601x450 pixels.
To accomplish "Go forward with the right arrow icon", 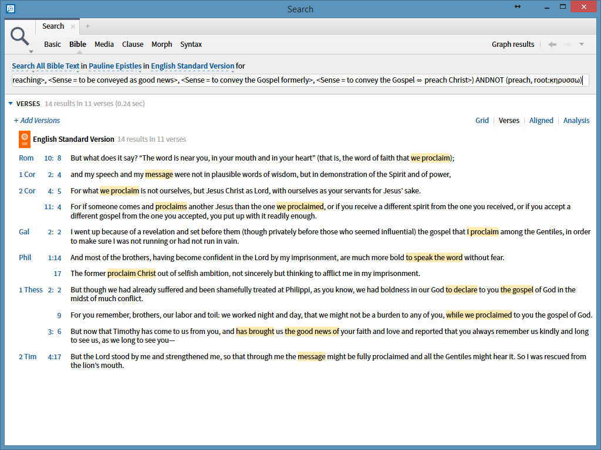I will (x=568, y=45).
